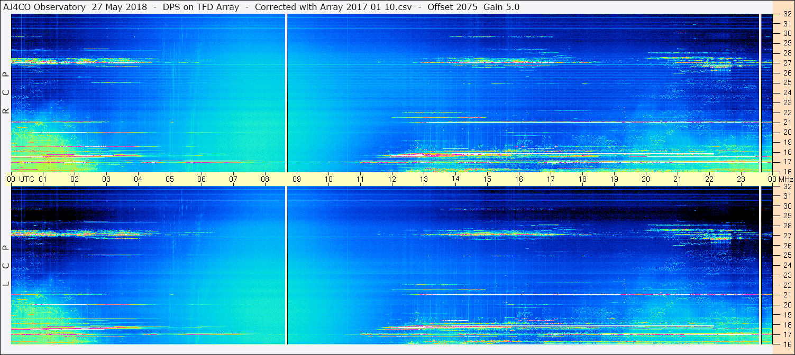Jump to hour 17 on time axis
Screen dimensions: 795x355
tap(551, 179)
